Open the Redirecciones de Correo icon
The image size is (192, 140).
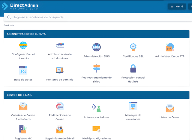tap(60, 106)
